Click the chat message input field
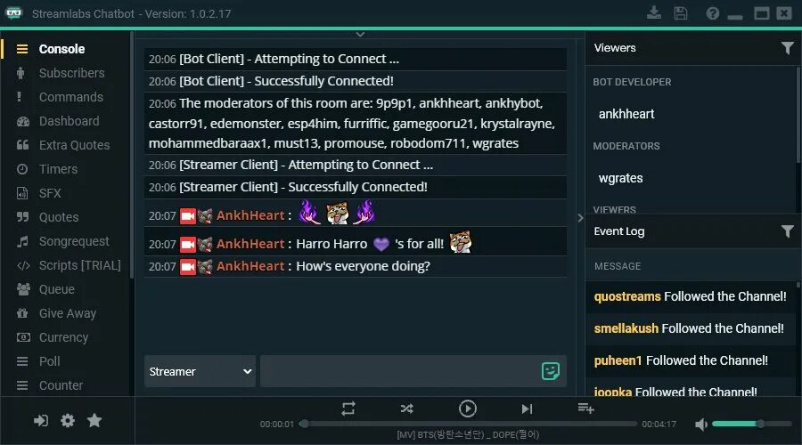The width and height of the screenshot is (802, 445). (x=400, y=371)
